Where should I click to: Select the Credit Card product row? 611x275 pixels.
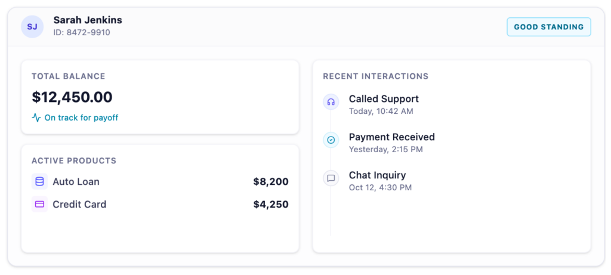[x=159, y=205]
